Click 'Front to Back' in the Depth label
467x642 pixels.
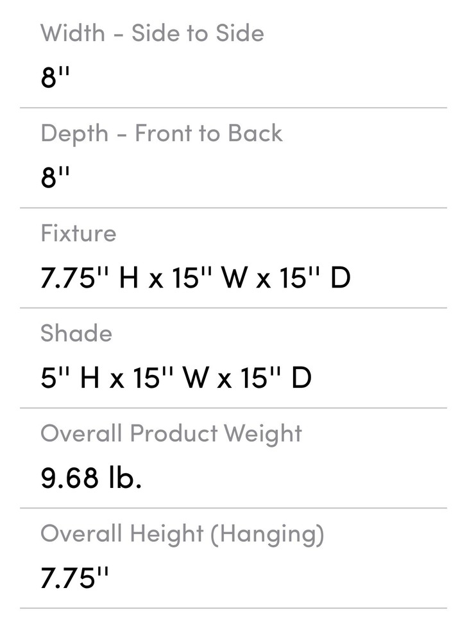click(208, 134)
